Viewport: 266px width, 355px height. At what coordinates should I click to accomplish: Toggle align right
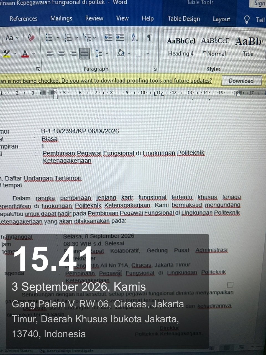(73, 53)
